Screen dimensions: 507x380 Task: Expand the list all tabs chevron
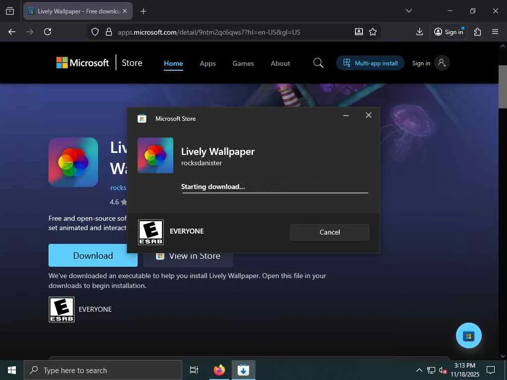408,11
